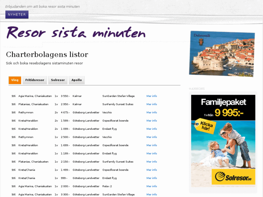The image size is (263, 197).
Task: Open the Dubrovnik postcard image
Action: pyautogui.click(x=222, y=53)
